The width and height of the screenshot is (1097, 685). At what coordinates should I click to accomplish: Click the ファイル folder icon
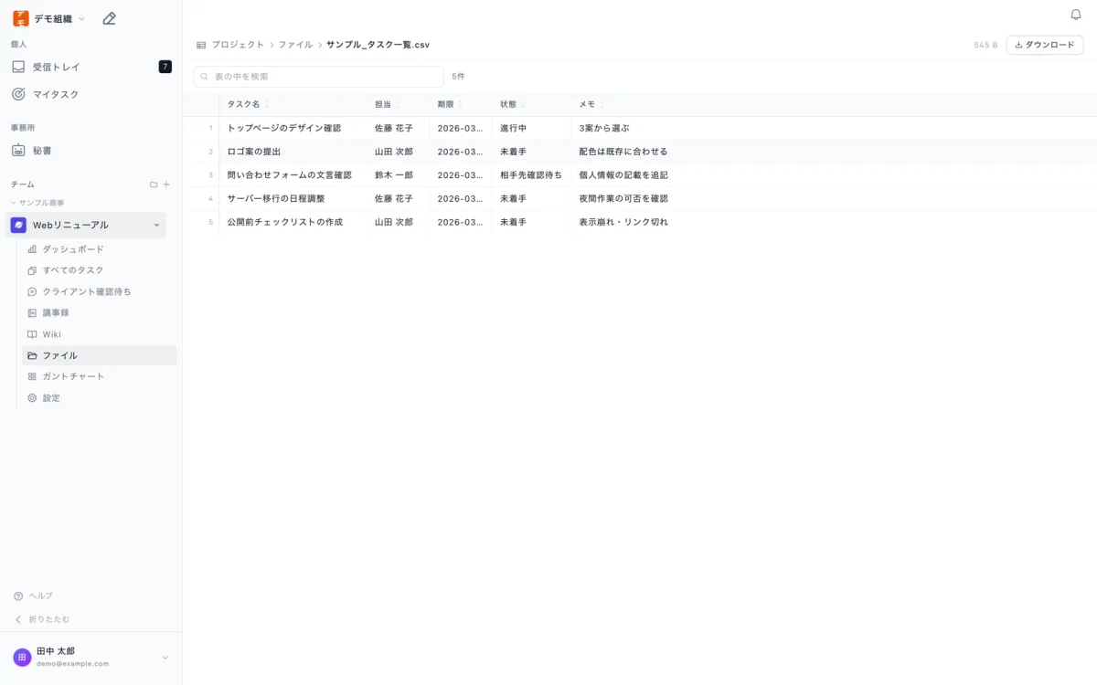pos(32,355)
